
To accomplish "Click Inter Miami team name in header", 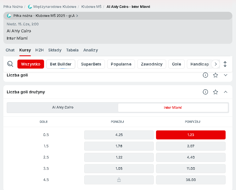I will point(17,38).
